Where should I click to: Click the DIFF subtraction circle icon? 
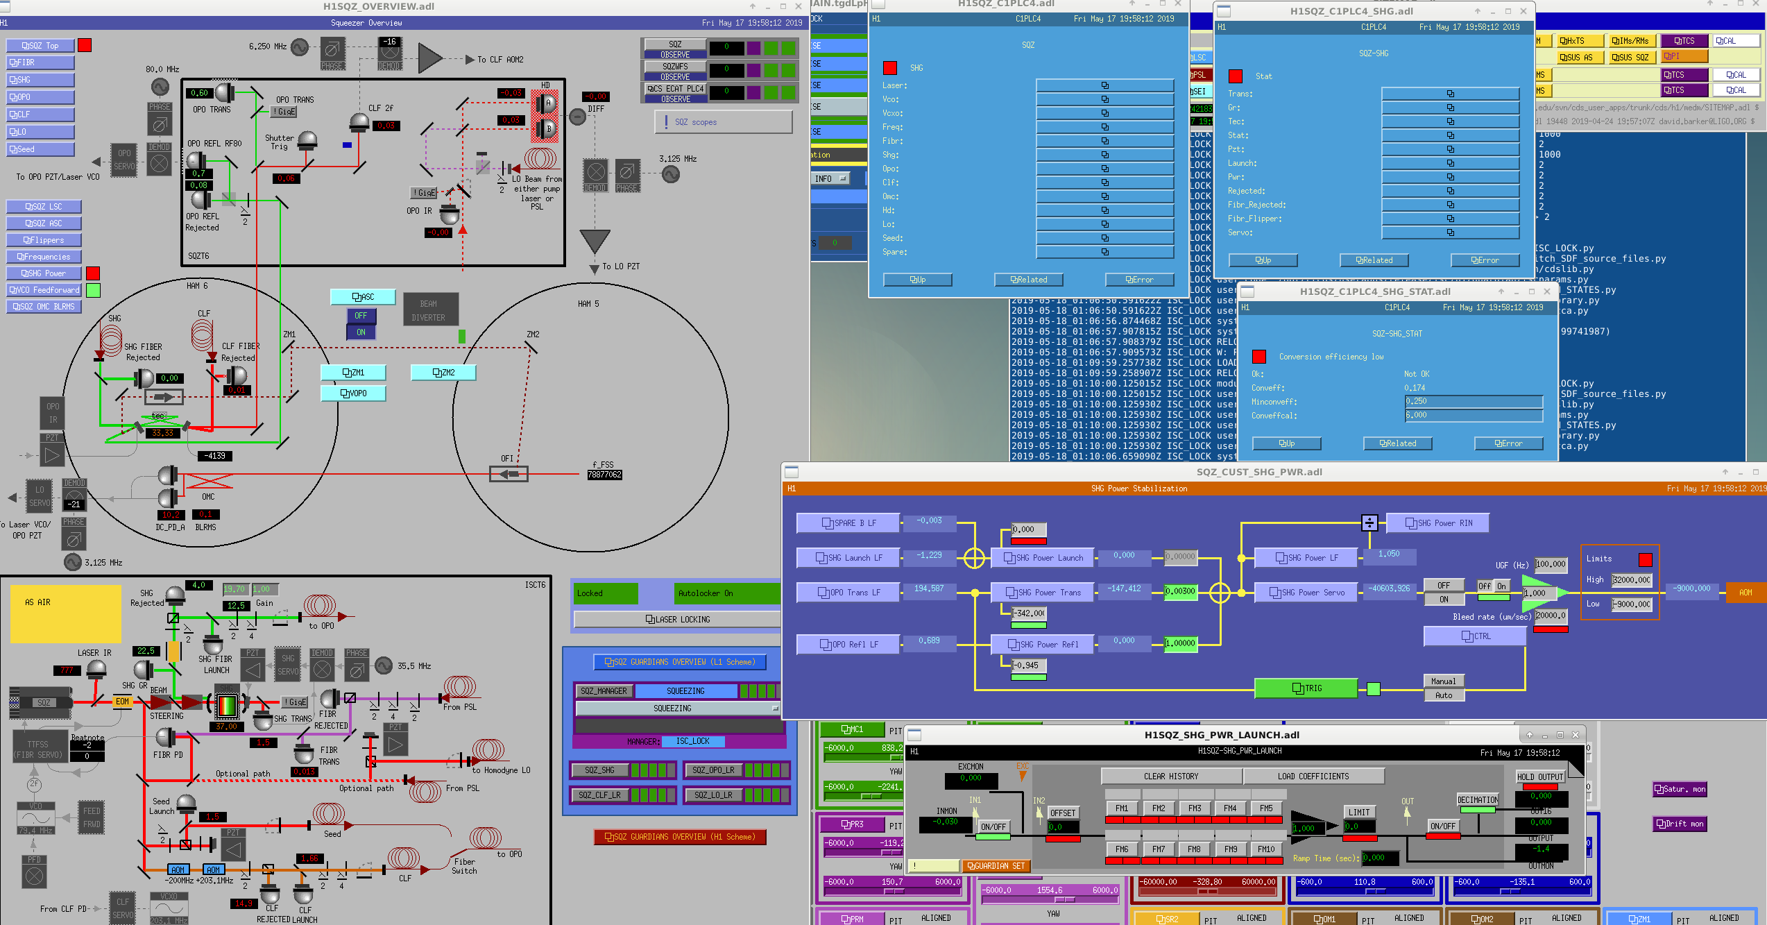click(578, 117)
